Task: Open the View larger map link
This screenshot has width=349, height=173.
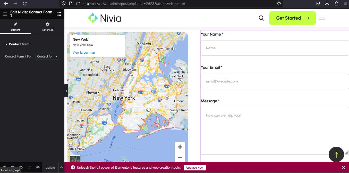Action: (84, 53)
